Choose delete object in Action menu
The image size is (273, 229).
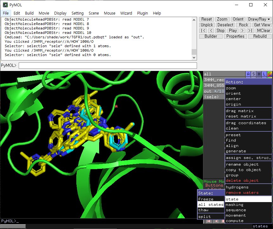pyautogui.click(x=248, y=181)
